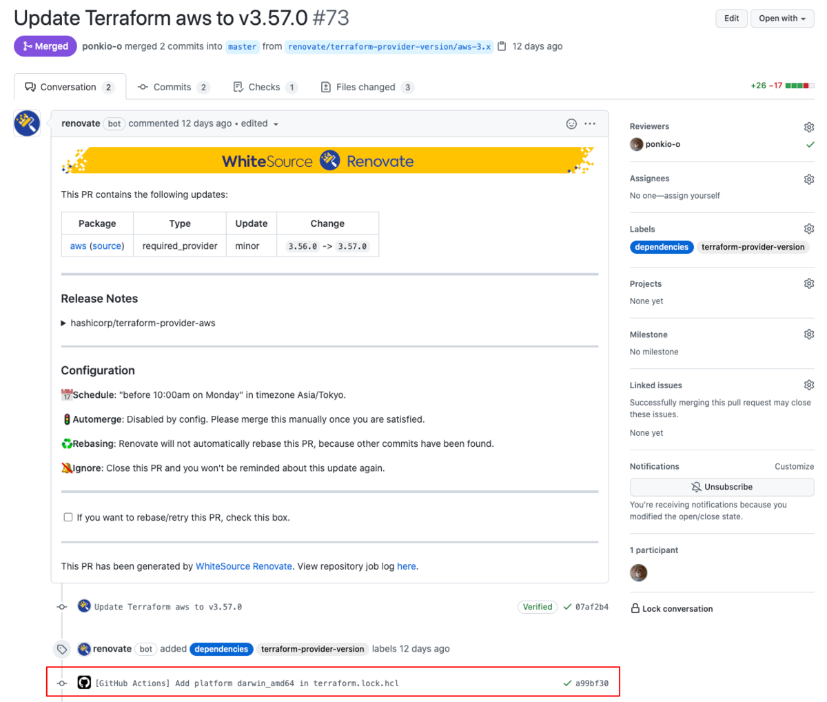Click renovate bot avatar beside the comment

(27, 123)
